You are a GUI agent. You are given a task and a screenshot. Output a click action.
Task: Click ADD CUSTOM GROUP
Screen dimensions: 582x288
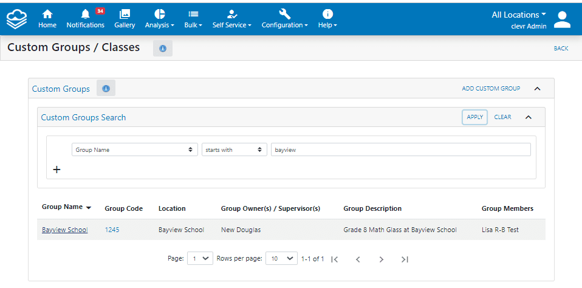(491, 88)
